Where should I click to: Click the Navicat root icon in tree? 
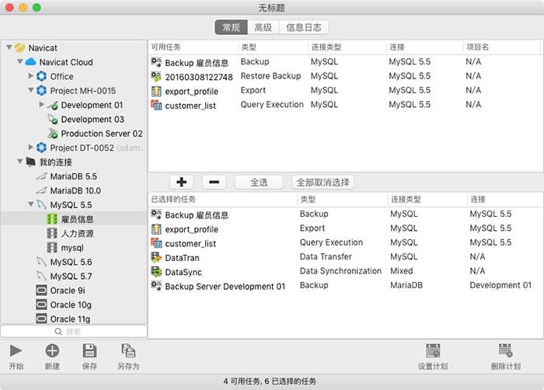point(19,47)
